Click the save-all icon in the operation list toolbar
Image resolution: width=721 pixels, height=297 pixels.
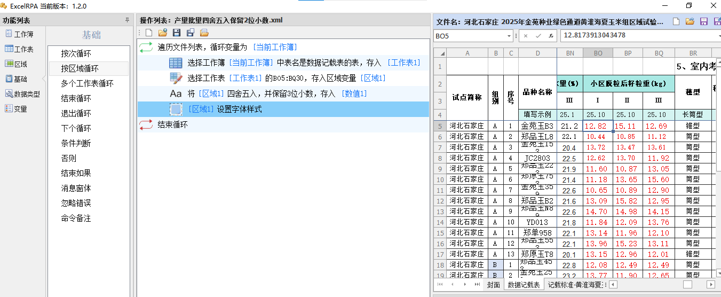(191, 33)
